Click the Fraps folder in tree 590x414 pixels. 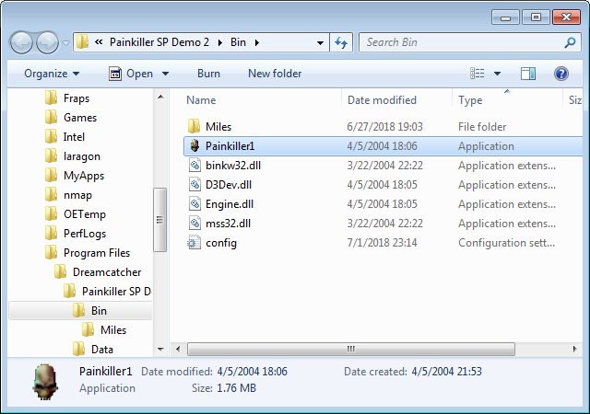[77, 98]
